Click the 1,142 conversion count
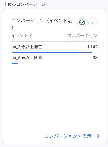This screenshot has height=147, width=108. [92, 47]
